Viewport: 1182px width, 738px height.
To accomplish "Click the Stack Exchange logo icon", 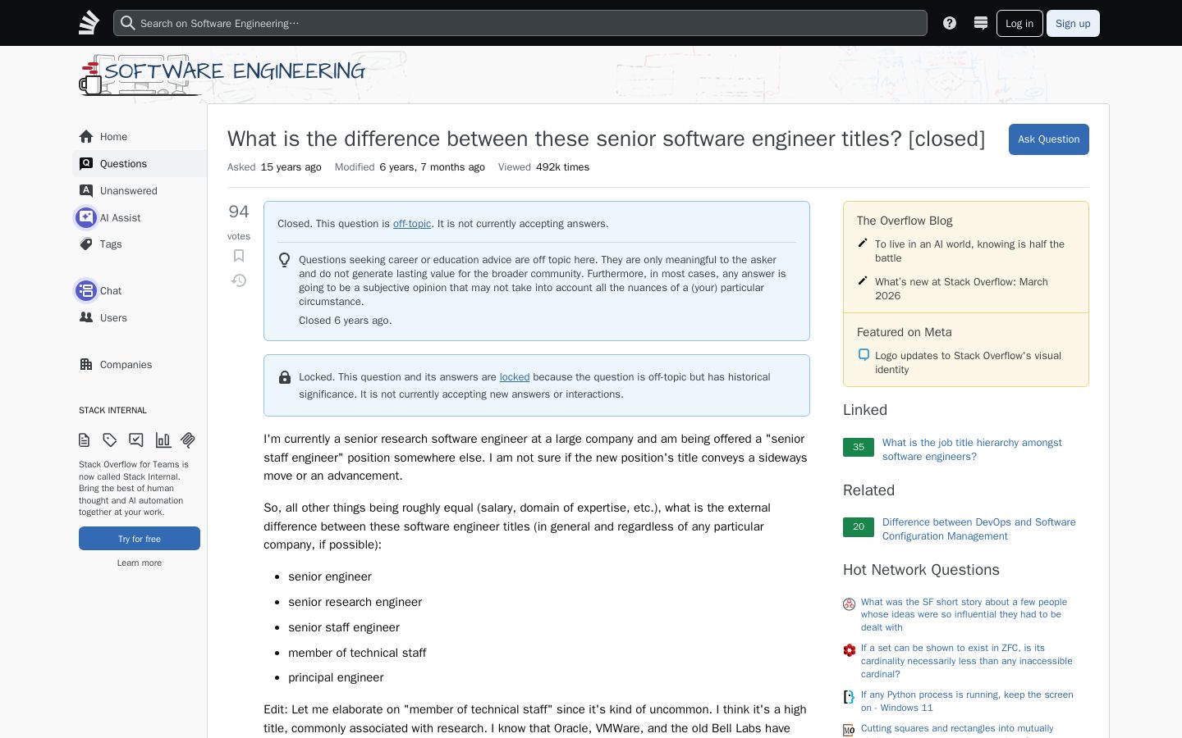I will click(89, 23).
